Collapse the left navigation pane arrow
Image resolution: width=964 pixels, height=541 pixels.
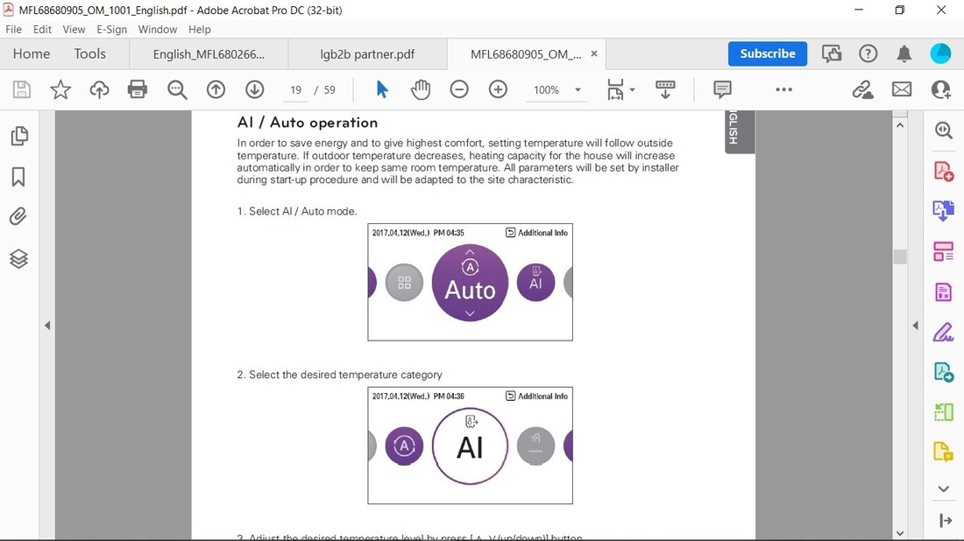tap(47, 326)
